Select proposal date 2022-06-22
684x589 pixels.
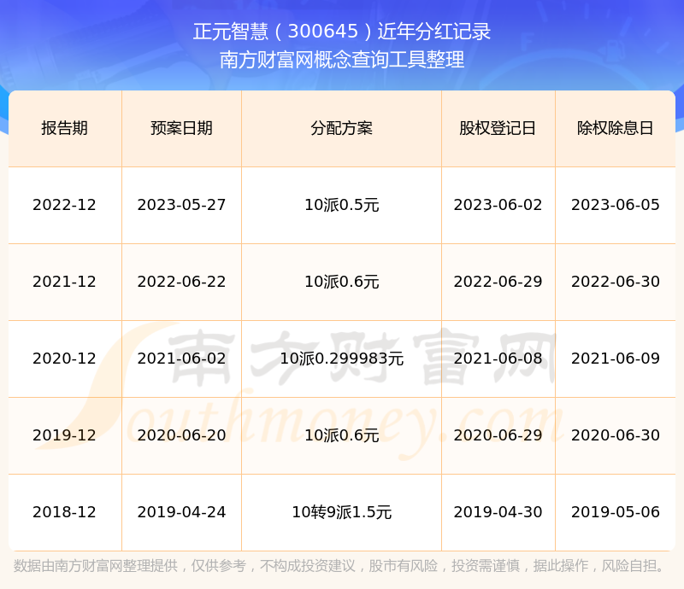pyautogui.click(x=181, y=282)
